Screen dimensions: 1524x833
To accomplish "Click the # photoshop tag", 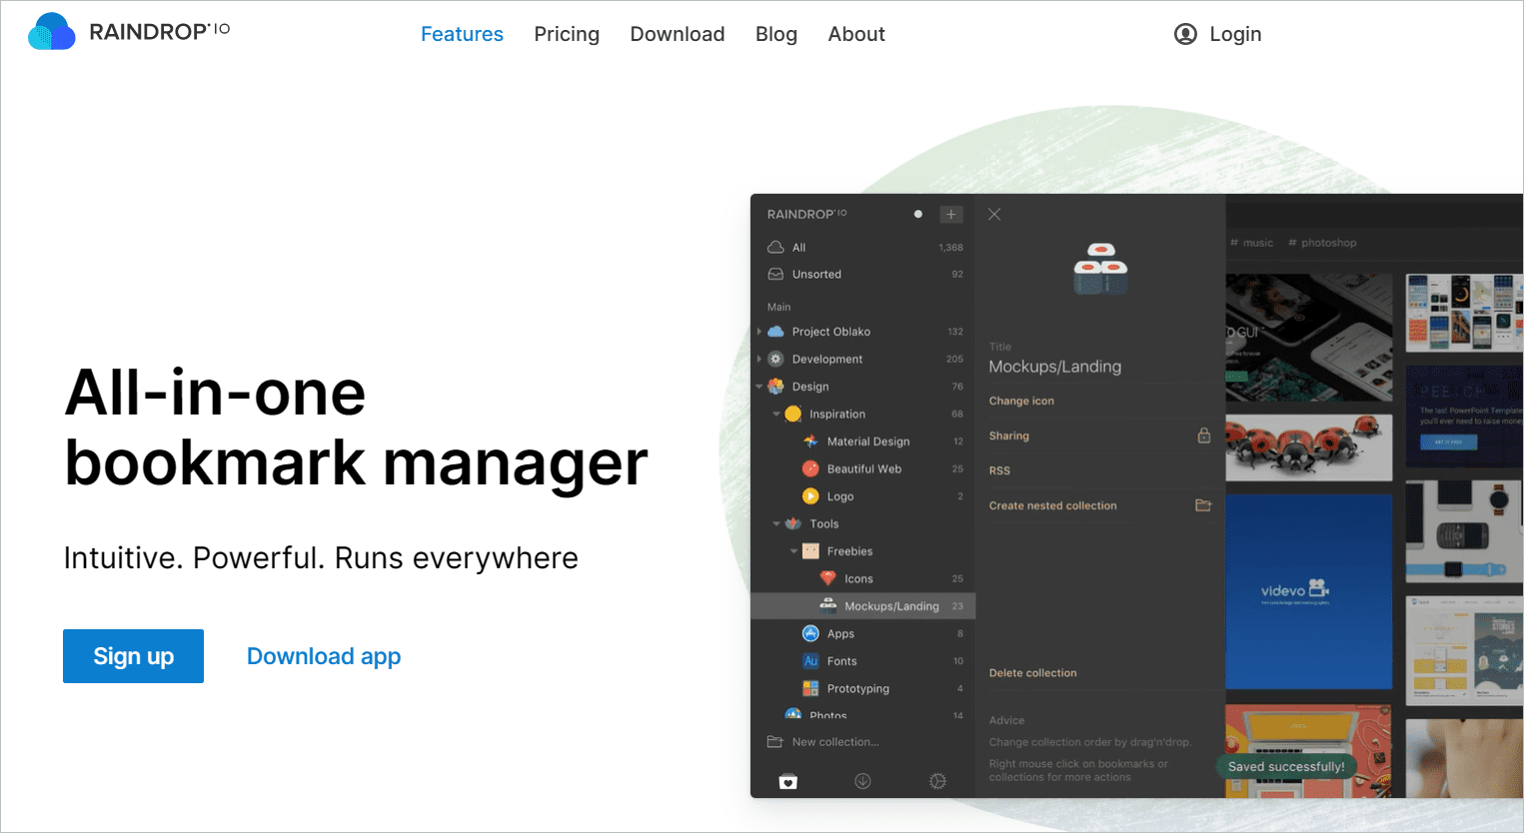I will click(x=1323, y=243).
